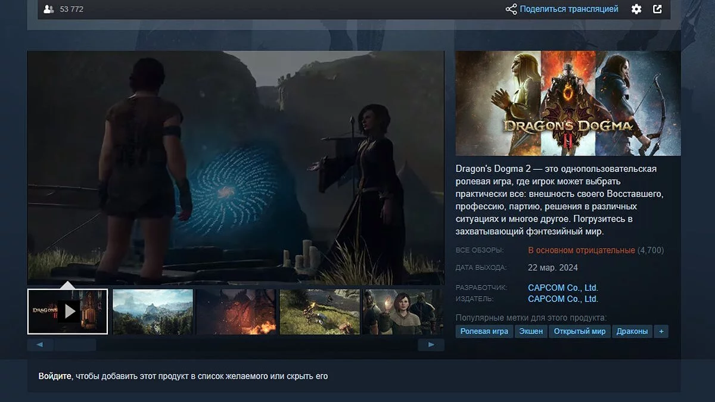Click the release date 22 мар. 2024
This screenshot has height=402, width=715.
click(x=553, y=267)
